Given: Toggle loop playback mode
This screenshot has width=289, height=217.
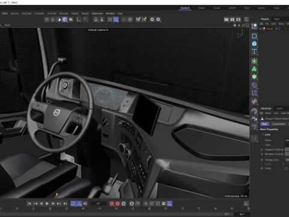Looking at the screenshot, I should pos(73,204).
